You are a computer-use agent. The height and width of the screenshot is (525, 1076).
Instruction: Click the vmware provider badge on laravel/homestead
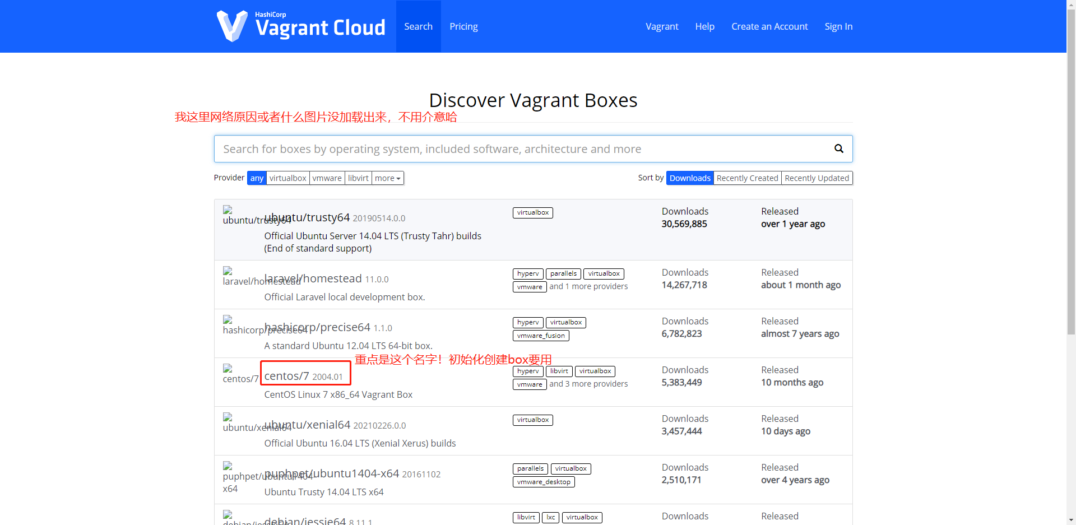coord(528,286)
